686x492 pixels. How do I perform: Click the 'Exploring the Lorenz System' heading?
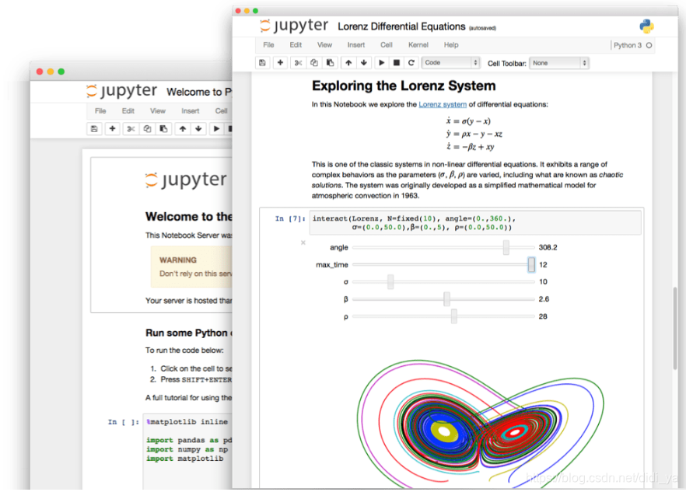point(404,85)
